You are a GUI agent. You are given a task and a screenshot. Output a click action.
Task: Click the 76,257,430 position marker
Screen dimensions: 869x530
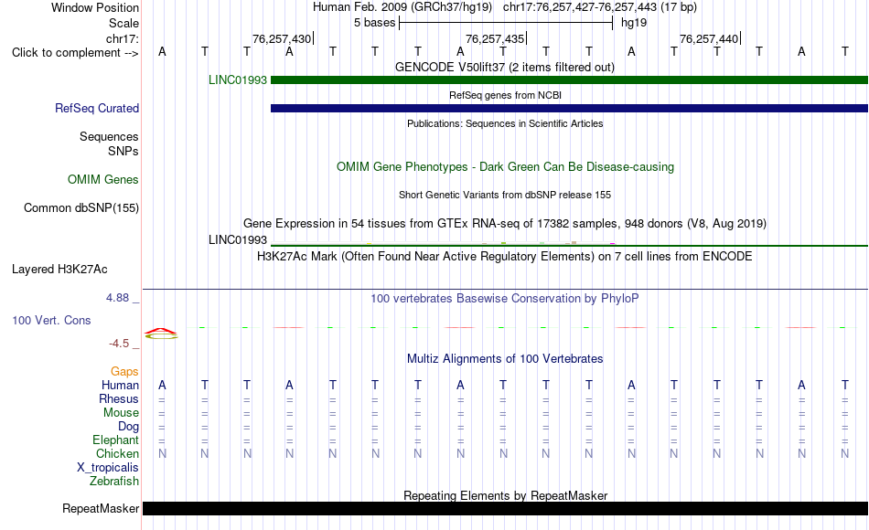(x=282, y=38)
